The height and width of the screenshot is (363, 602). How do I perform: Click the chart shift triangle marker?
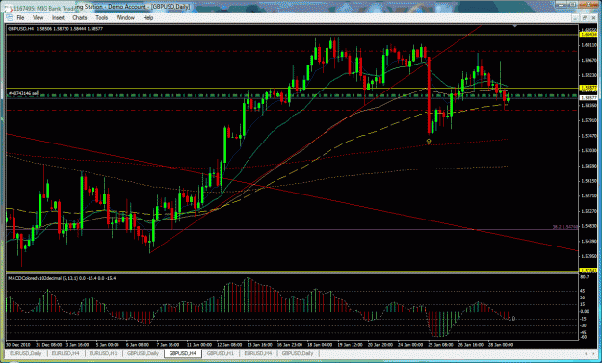point(515,26)
